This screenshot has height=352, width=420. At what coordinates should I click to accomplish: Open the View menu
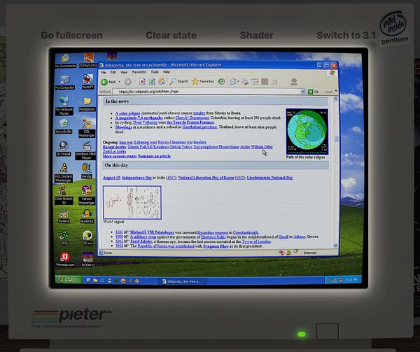pyautogui.click(x=124, y=72)
